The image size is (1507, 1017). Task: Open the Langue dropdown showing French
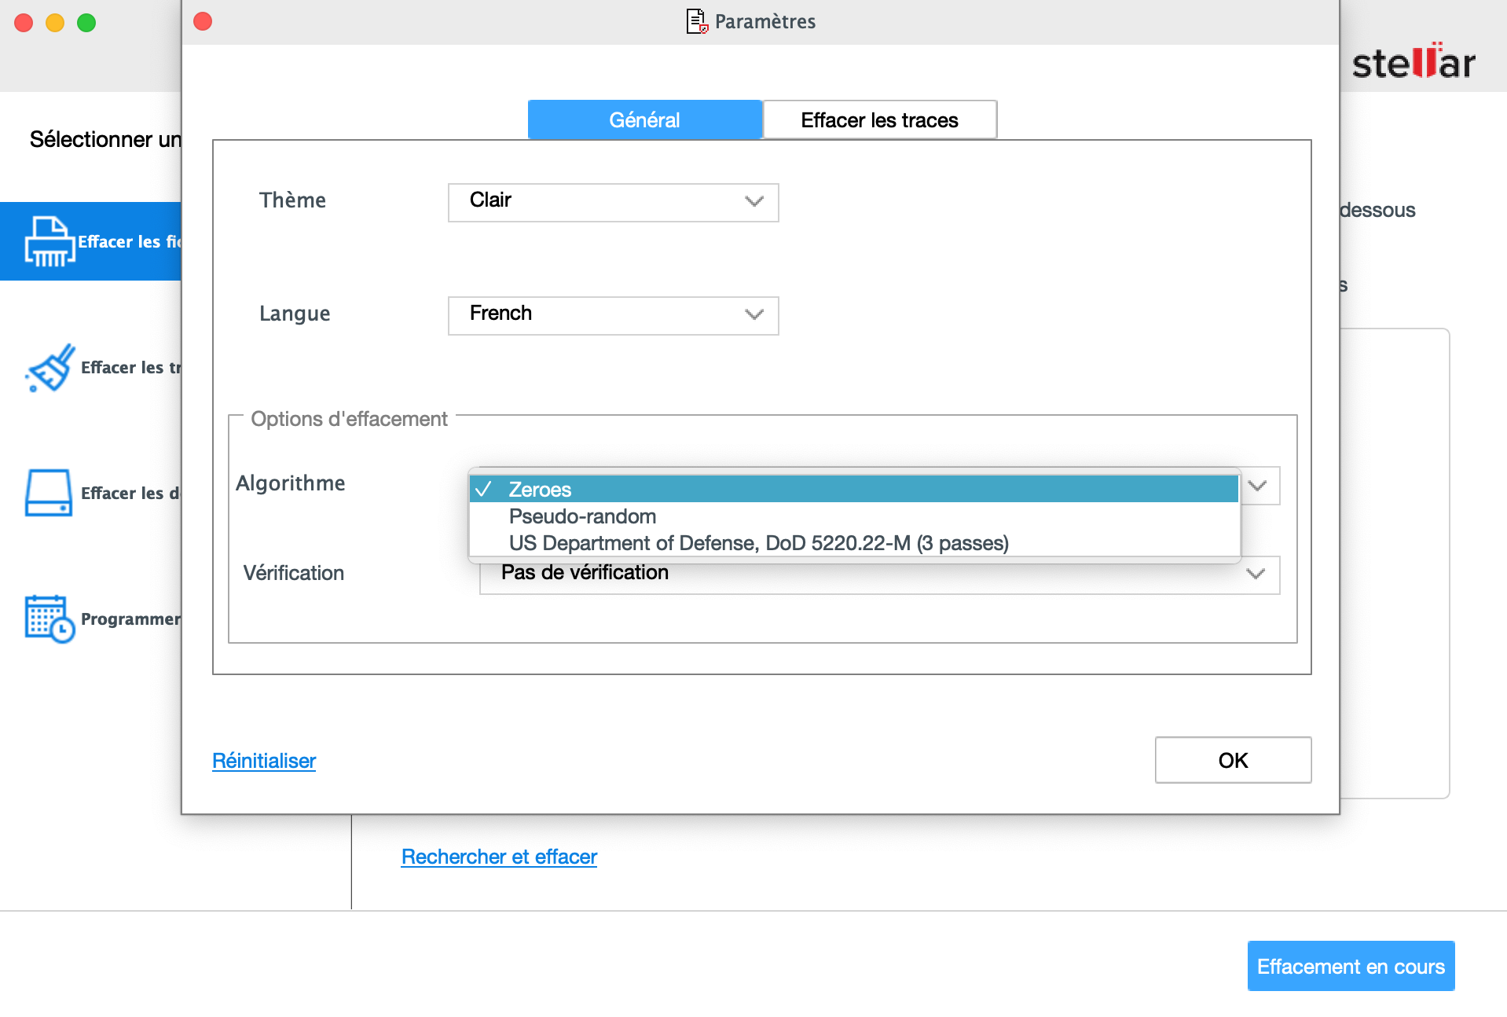click(x=613, y=315)
